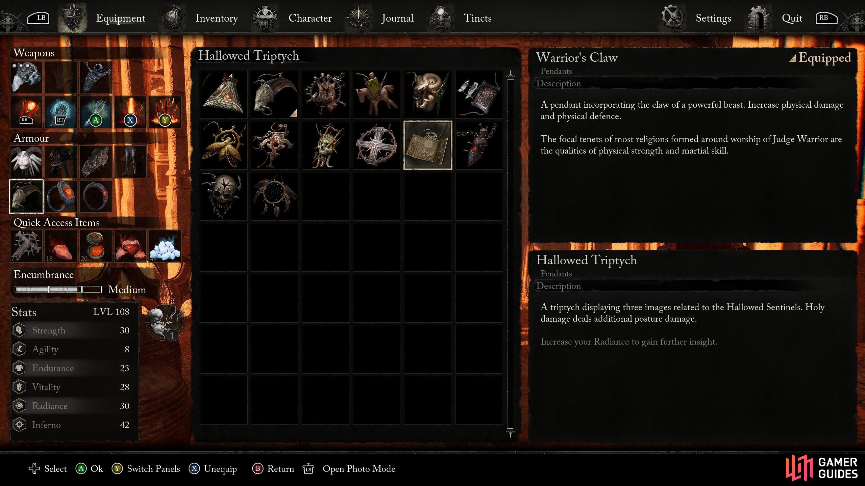Screen dimensions: 865x486
Task: Select the first ring slot with red gem
Action: tap(61, 196)
